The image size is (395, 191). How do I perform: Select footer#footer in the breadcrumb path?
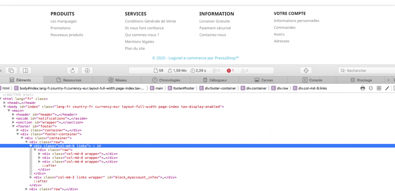181,88
